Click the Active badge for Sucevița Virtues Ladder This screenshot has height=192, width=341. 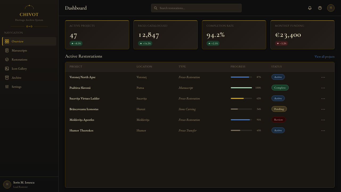click(278, 98)
